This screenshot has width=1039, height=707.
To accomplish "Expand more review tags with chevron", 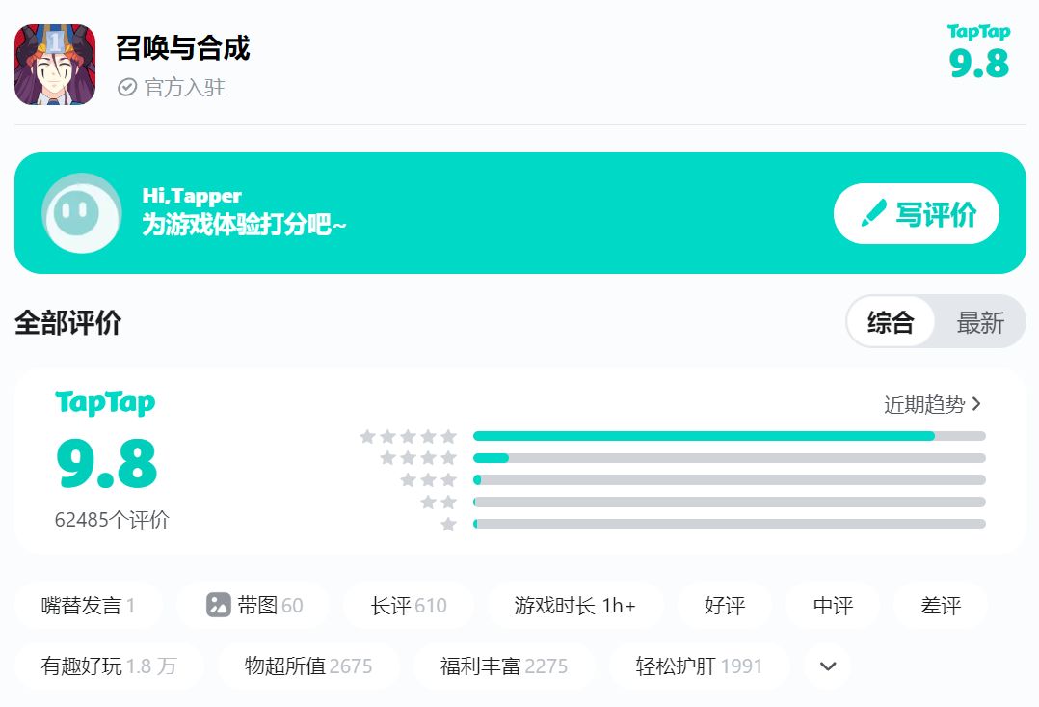I will 827,666.
